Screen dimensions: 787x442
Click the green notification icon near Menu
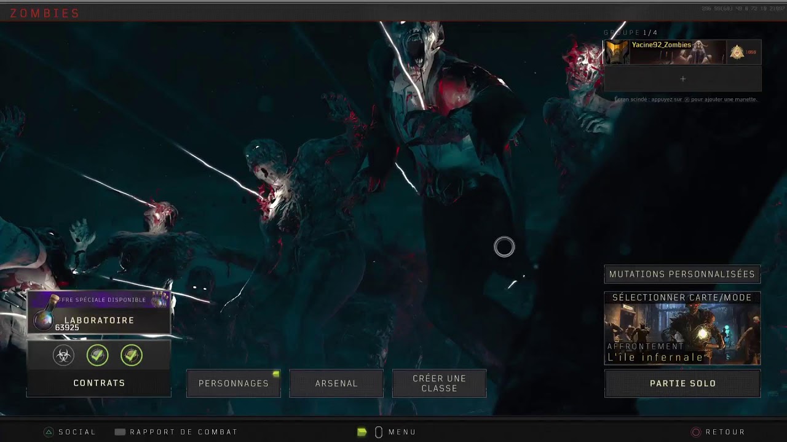pos(362,432)
